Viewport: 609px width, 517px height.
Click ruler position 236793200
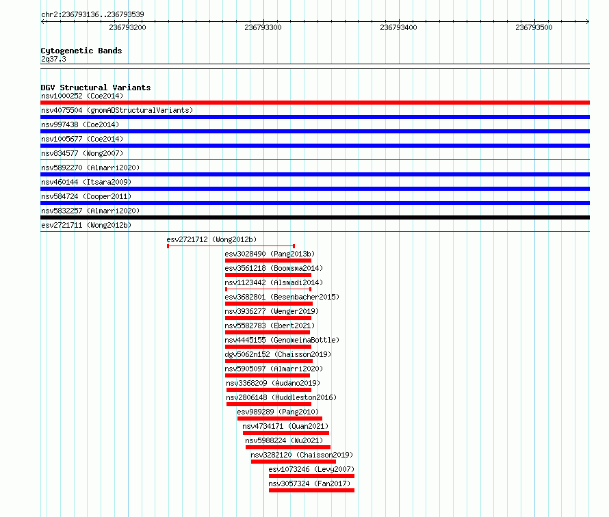point(127,27)
